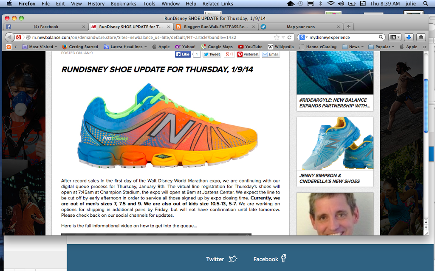This screenshot has width=435, height=271.
Task: Open the Apple menu
Action: click(x=9, y=3)
